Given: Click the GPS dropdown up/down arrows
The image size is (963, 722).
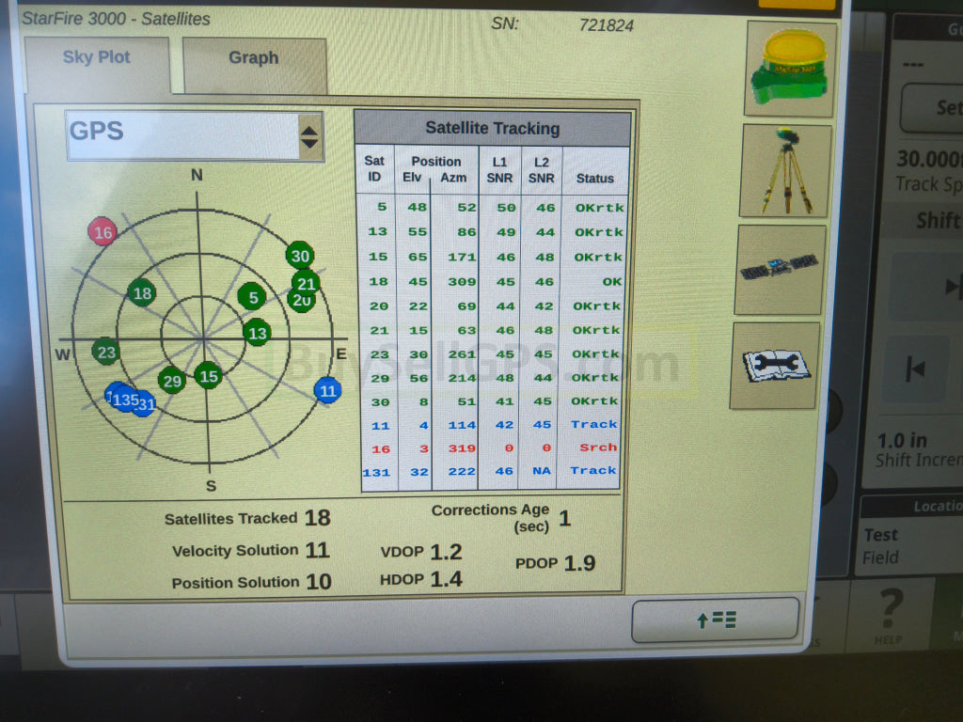Looking at the screenshot, I should pos(309,136).
